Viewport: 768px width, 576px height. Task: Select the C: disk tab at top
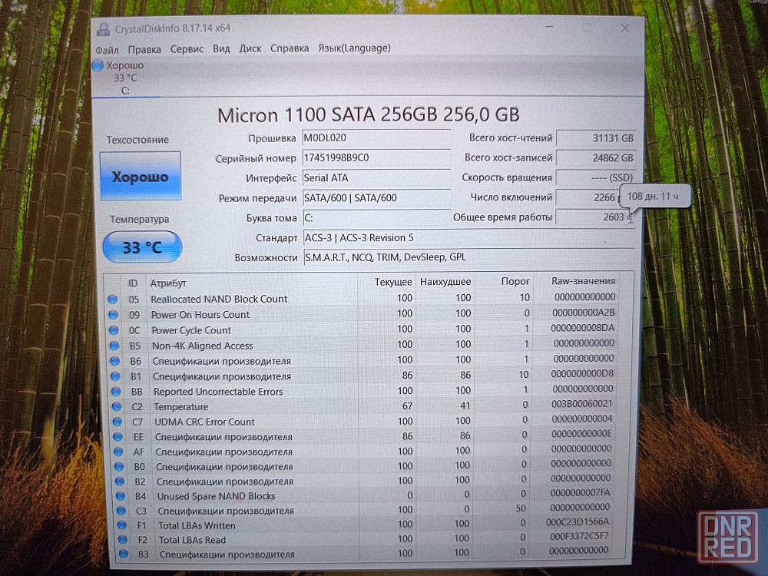(125, 90)
